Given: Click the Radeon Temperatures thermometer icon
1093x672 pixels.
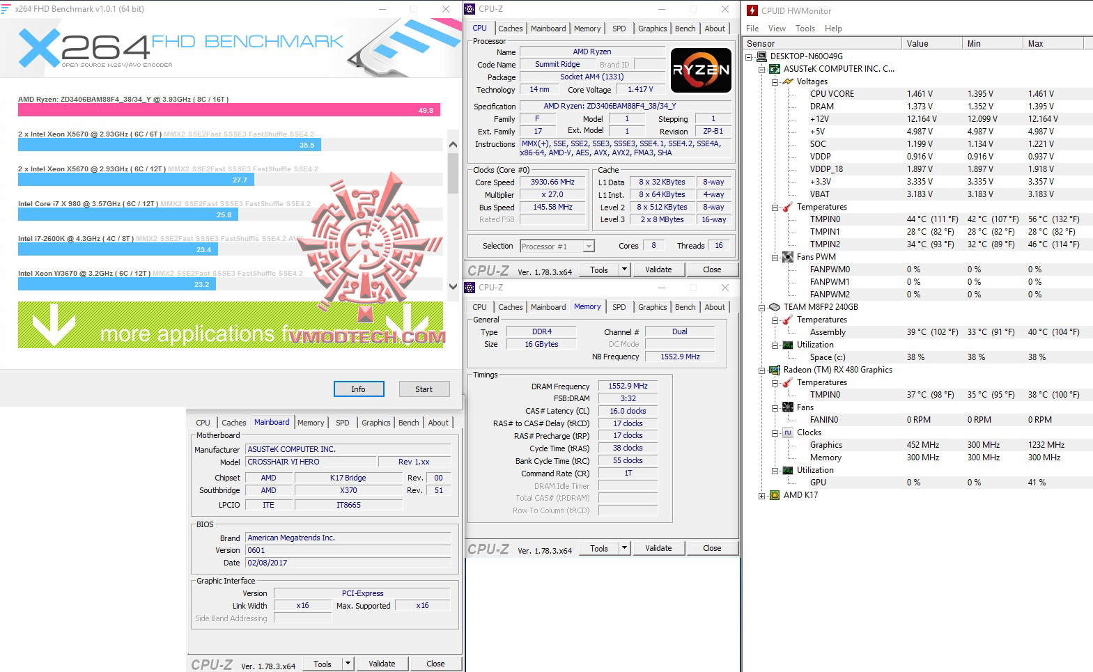Looking at the screenshot, I should tap(788, 382).
